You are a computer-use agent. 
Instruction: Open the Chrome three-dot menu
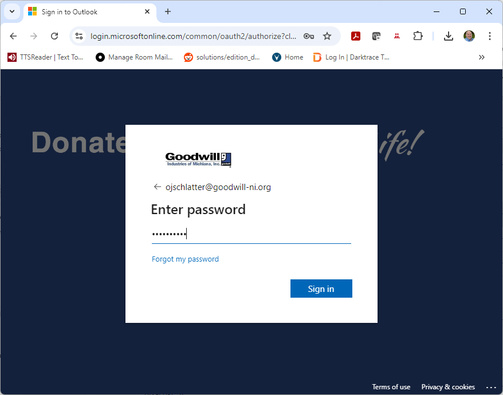pos(489,36)
